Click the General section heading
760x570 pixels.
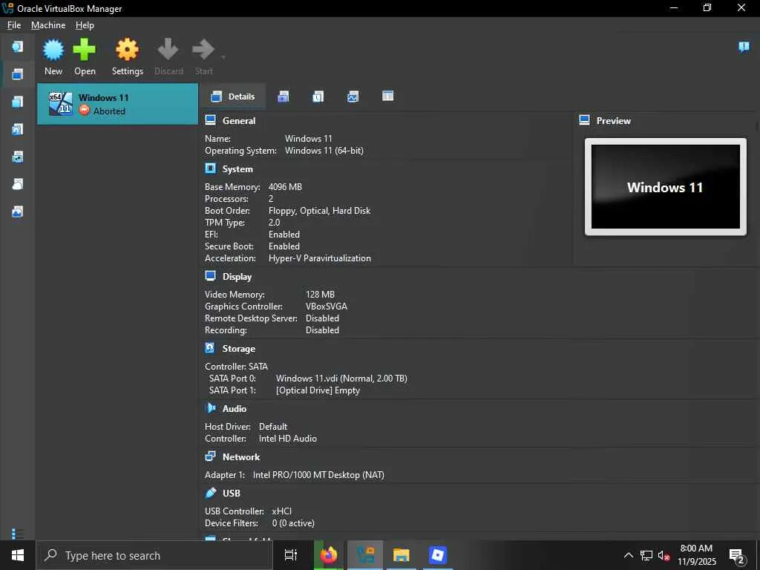(x=239, y=121)
